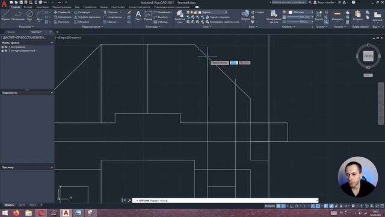Click in the ОТРЕЗОК command line input
Screen dimensions: 385x217
click(x=225, y=201)
